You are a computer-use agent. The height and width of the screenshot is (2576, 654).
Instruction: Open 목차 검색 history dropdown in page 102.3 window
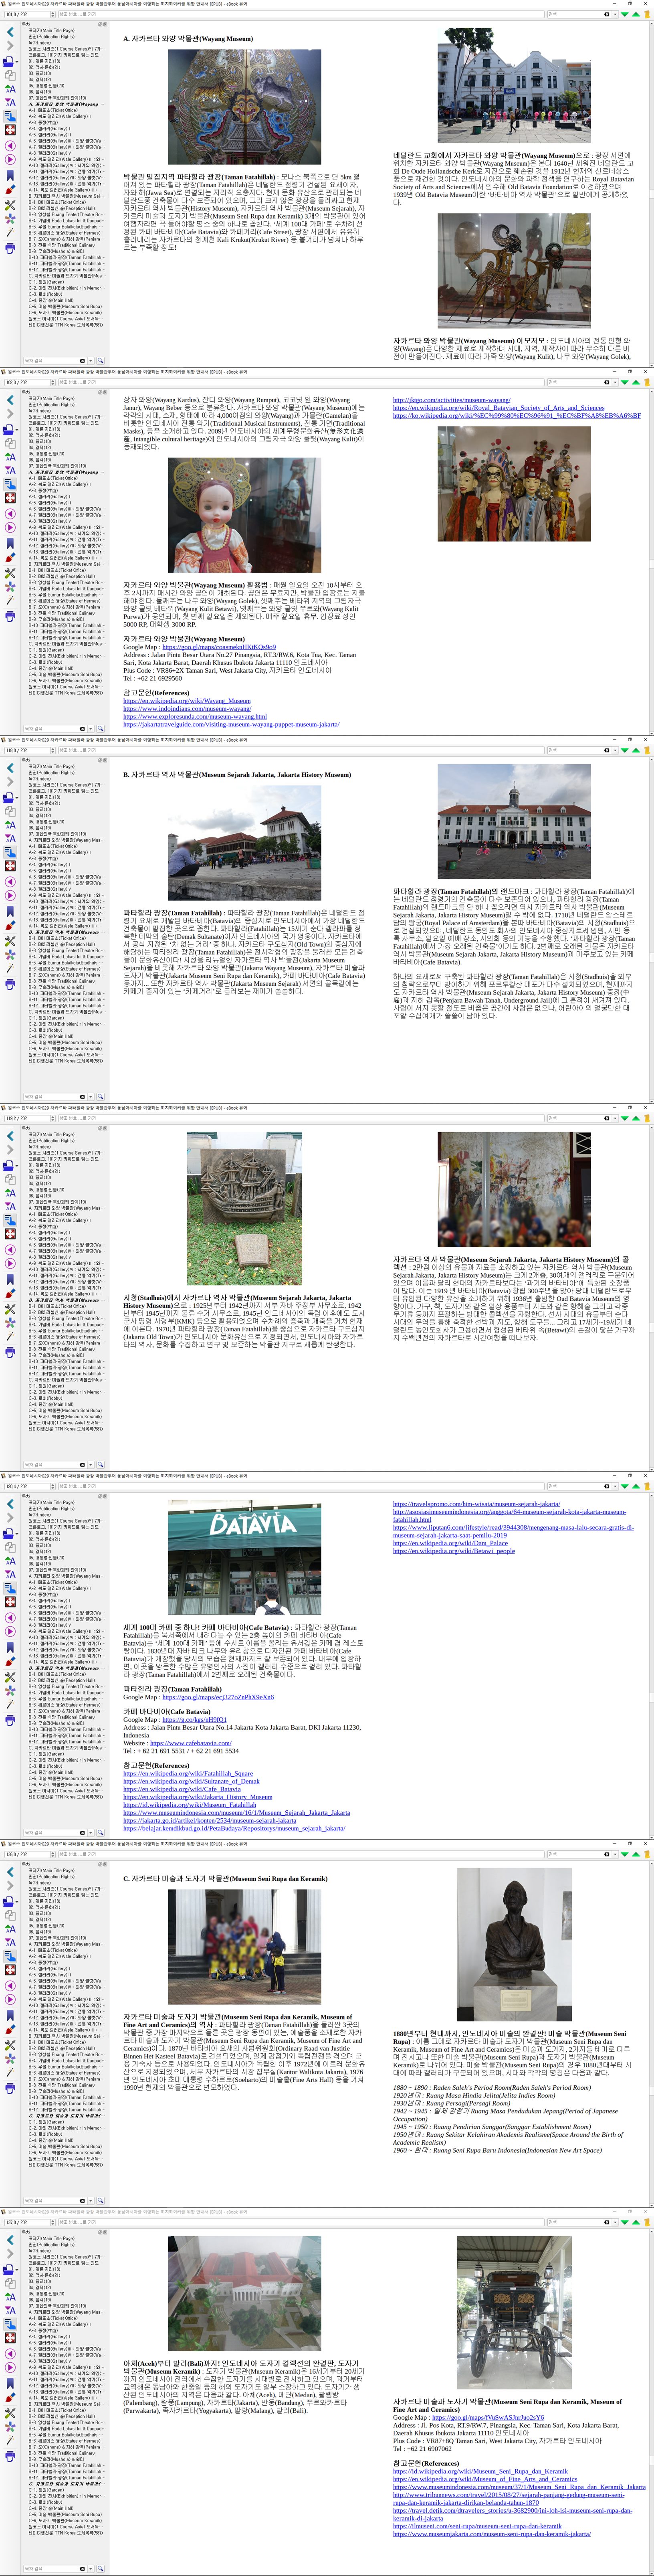coord(90,729)
